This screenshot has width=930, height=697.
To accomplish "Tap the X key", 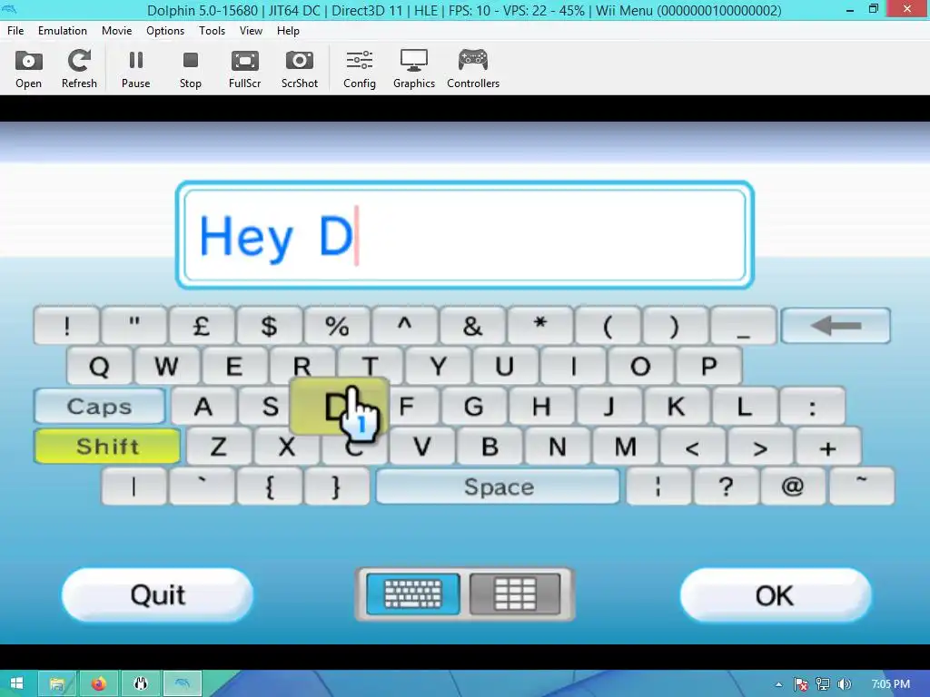I will 287,446.
